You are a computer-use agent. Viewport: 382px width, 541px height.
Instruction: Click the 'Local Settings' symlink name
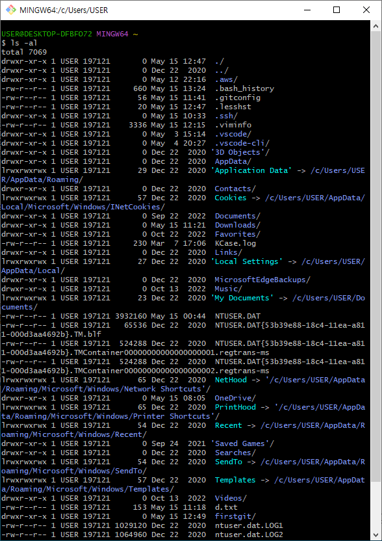pos(247,261)
